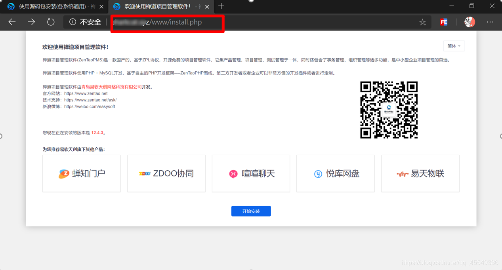Screen dimensions: 502x270
Task: Open a new tab with the plus button
Action: [221, 6]
